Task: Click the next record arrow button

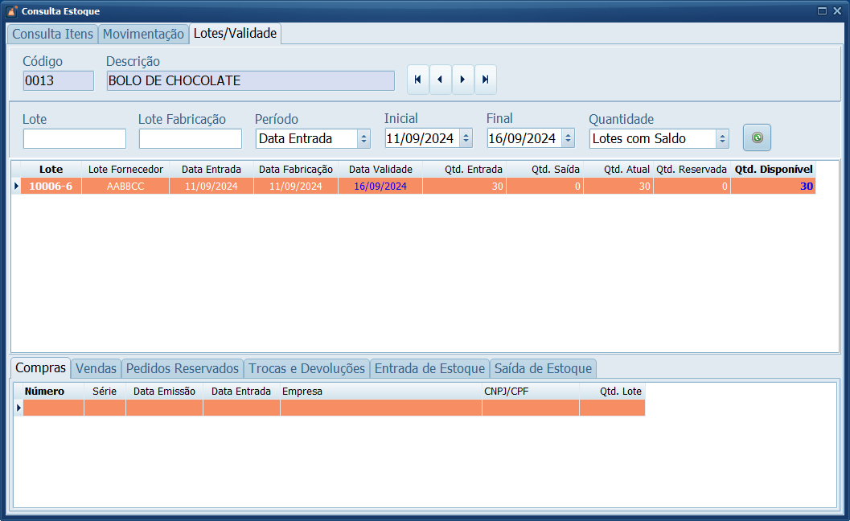Action: [462, 80]
